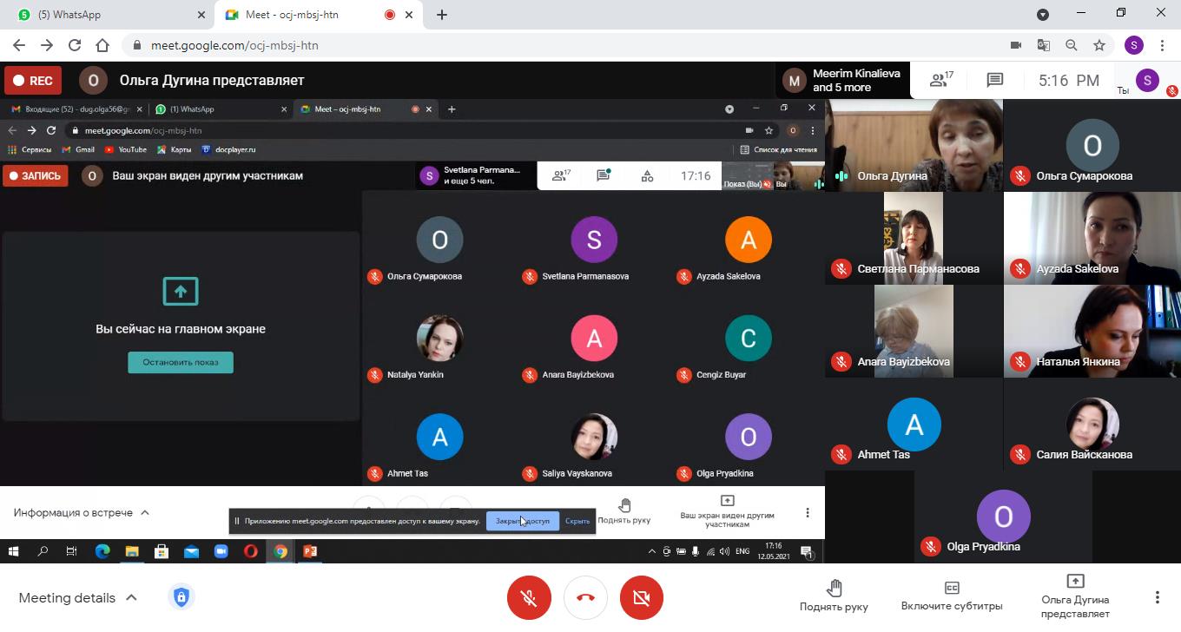Click the Cengiz Buyar tile in shared screen

(748, 347)
